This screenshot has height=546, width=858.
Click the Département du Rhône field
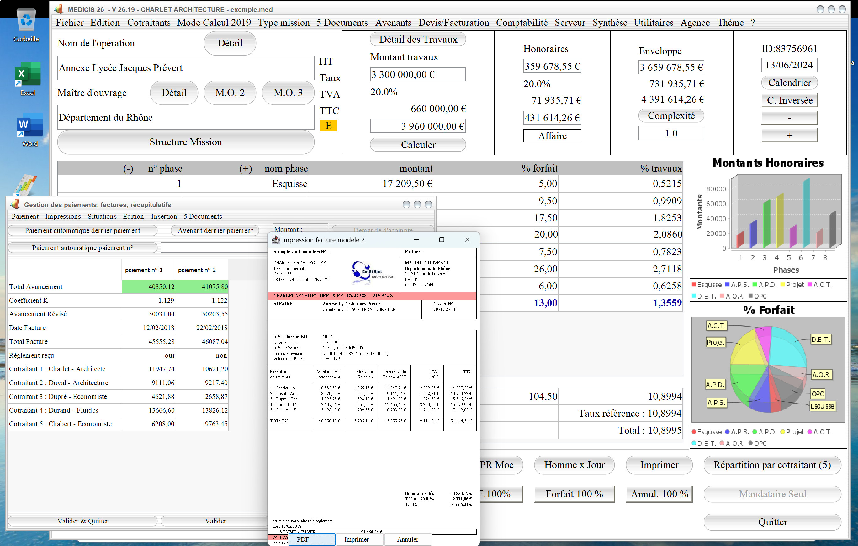click(x=186, y=117)
